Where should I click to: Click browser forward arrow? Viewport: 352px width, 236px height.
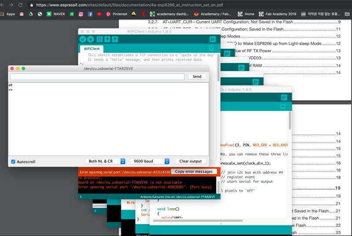click(x=11, y=5)
